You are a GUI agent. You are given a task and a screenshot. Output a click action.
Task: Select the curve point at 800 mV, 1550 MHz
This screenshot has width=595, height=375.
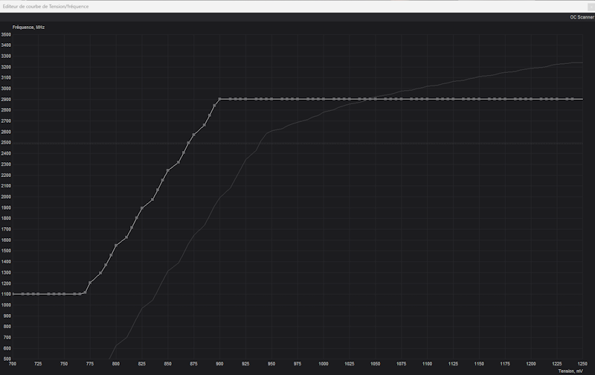[116, 246]
